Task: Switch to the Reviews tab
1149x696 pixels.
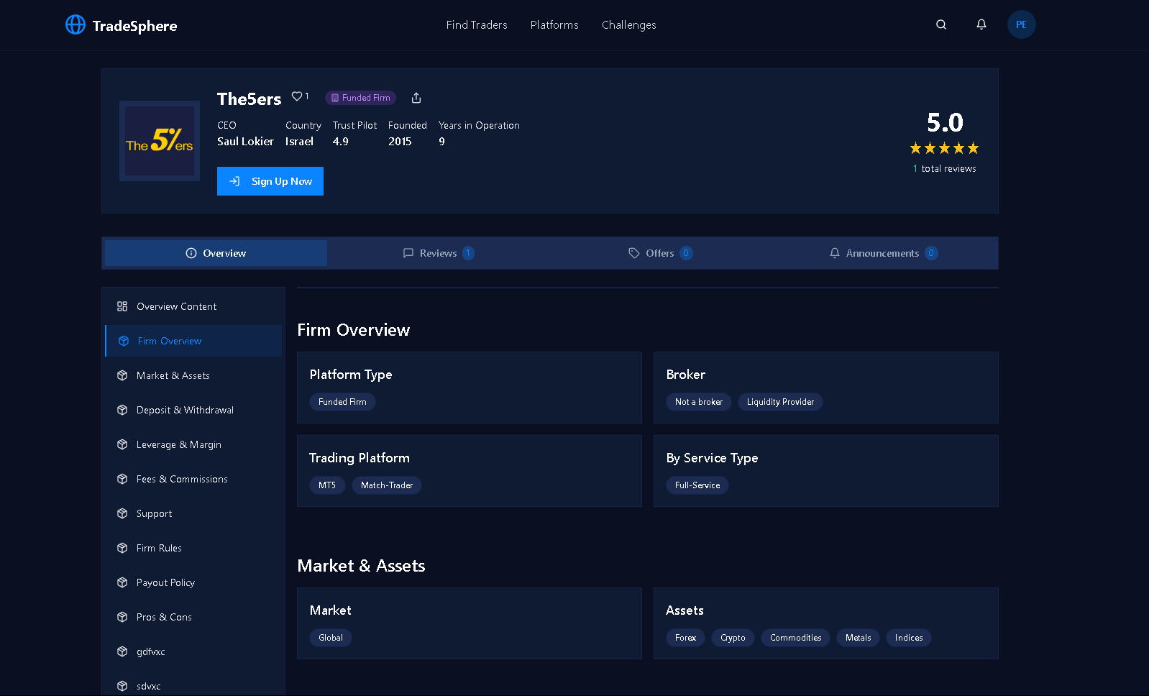Action: [x=439, y=253]
